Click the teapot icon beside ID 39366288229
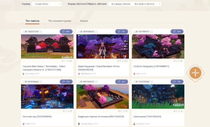Screen dimensions: 210x127 81,32
